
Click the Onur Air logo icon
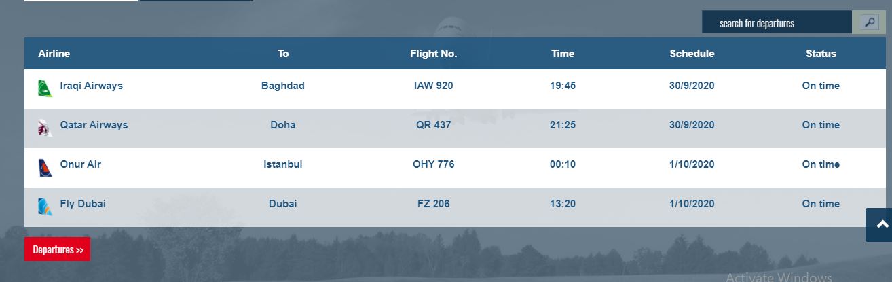[x=45, y=167]
